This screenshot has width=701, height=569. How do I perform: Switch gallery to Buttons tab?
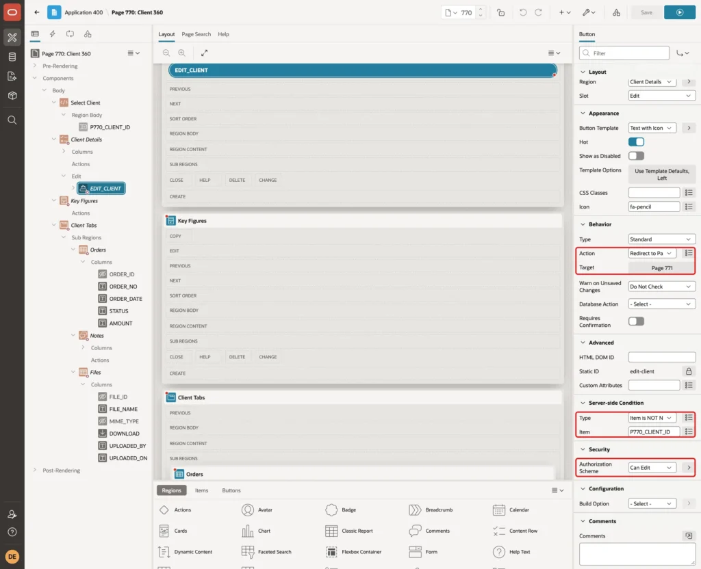(x=231, y=490)
